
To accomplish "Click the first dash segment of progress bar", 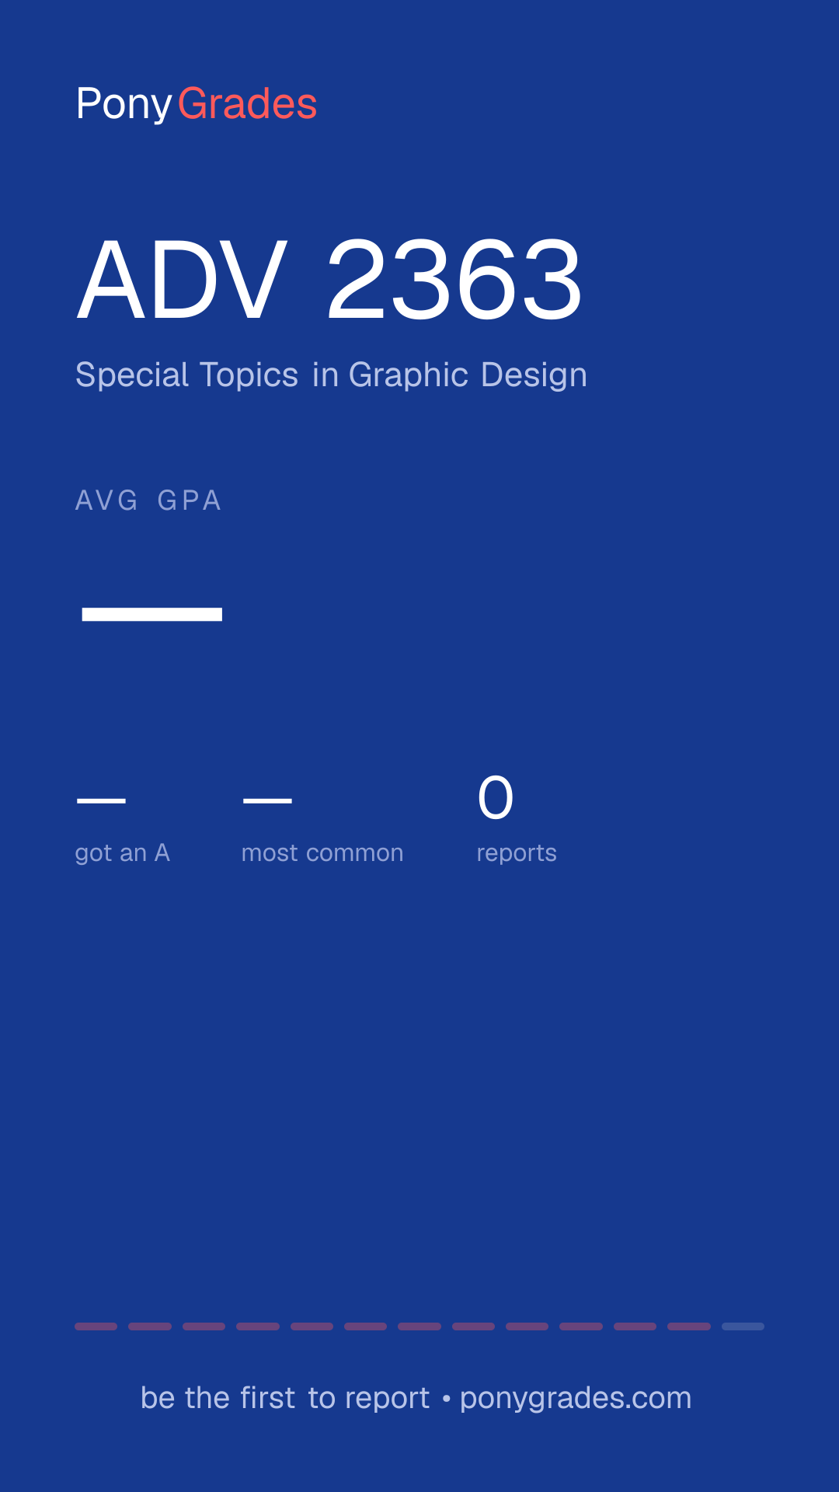I will tap(96, 1326).
